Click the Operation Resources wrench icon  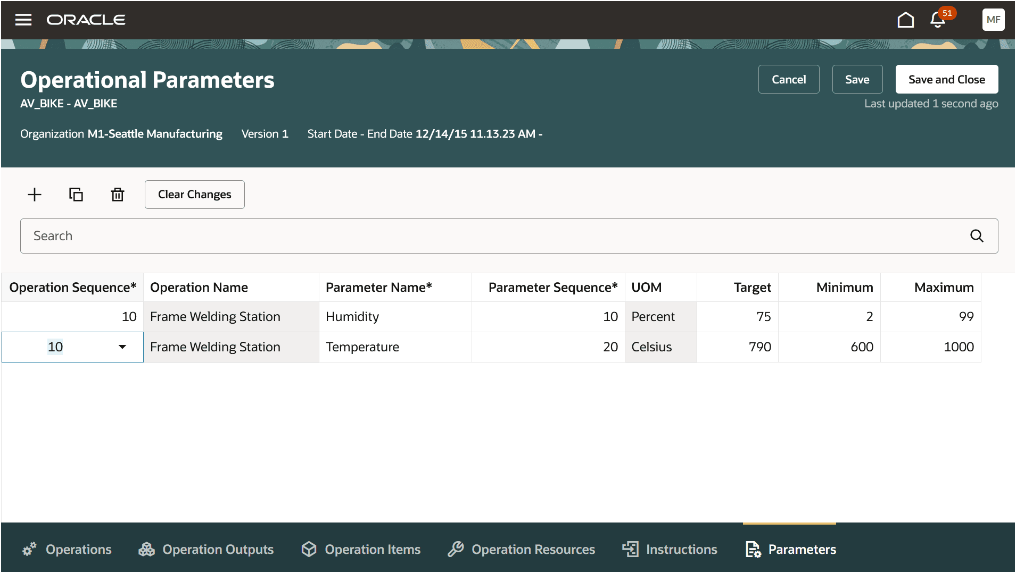pyautogui.click(x=455, y=549)
